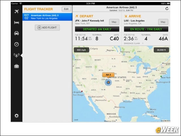Click the AA 3 callout on the map
Screen dimensions: 181x136
coord(108,75)
